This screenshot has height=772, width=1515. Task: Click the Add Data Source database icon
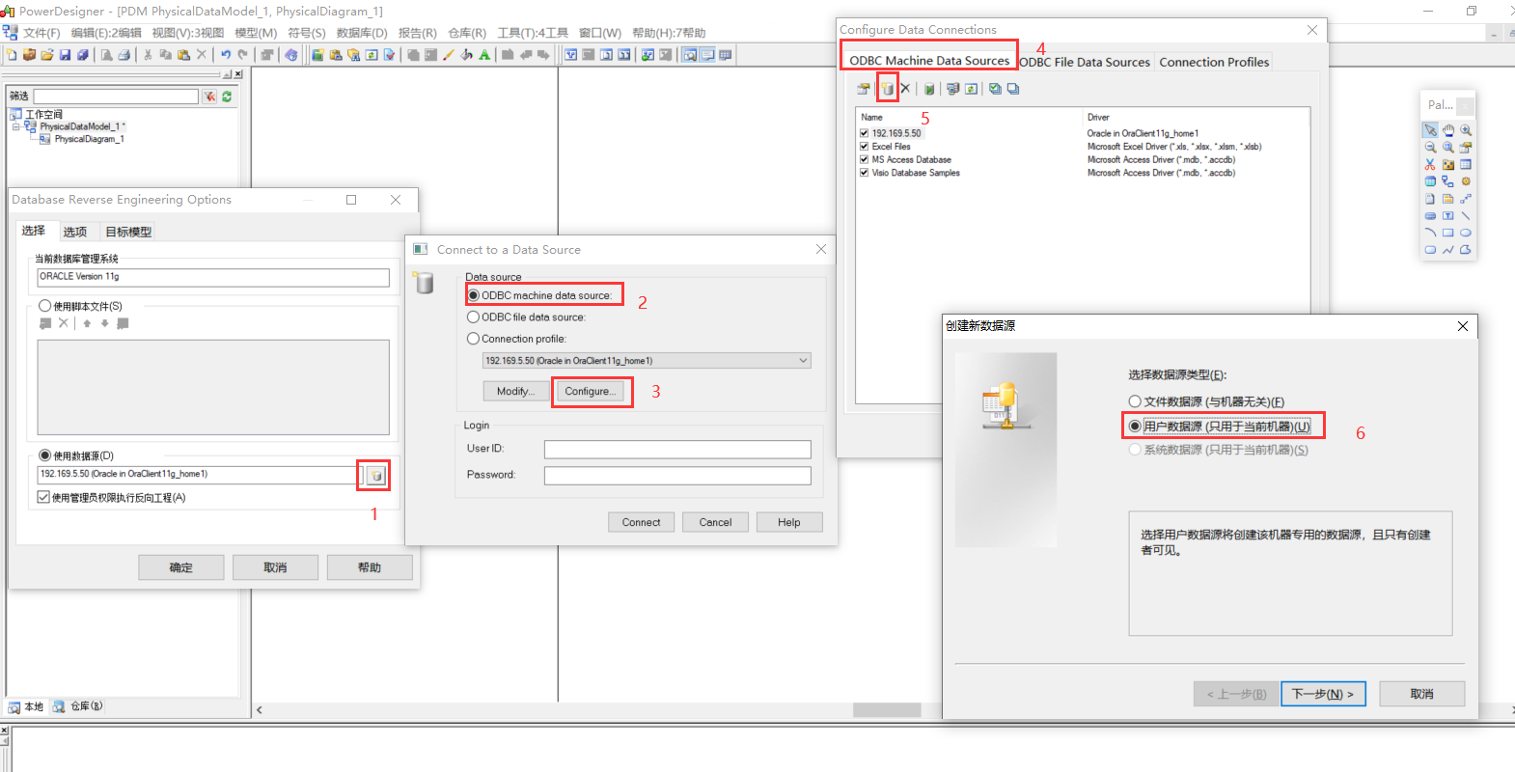click(x=887, y=89)
